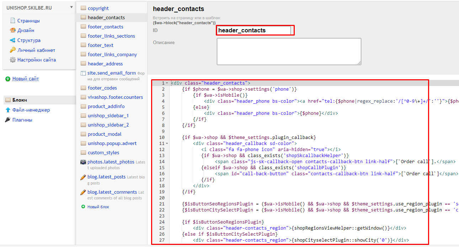Open the Блоки section
The image size is (459, 247).
(x=20, y=100)
